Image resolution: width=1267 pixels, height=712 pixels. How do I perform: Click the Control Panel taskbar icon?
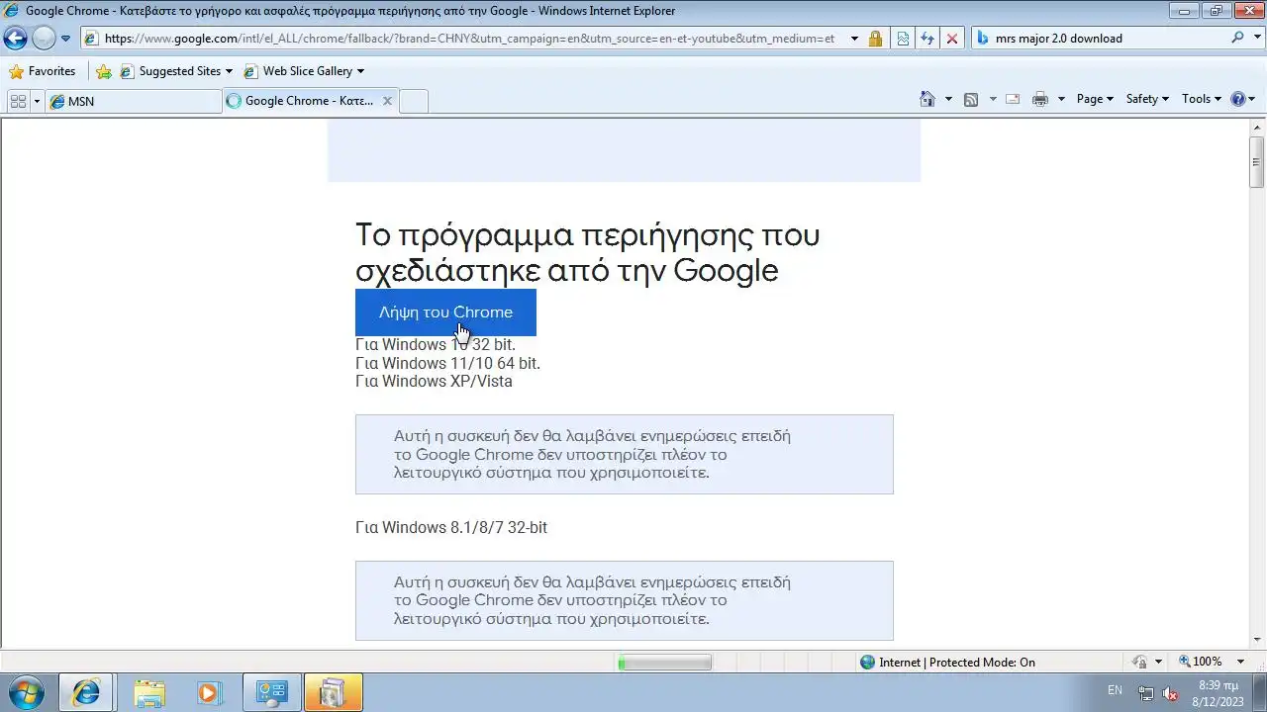271,692
